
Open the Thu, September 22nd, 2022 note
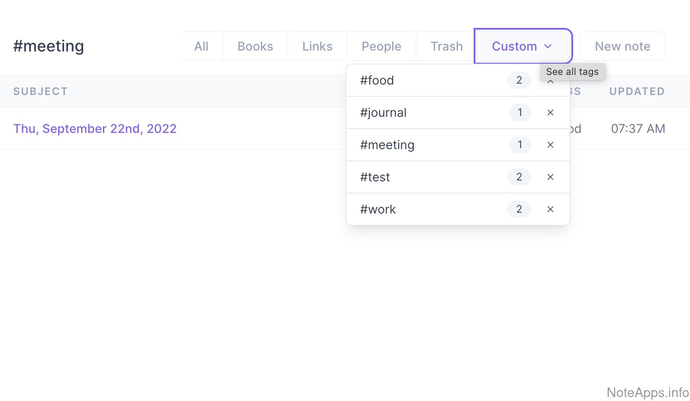[x=95, y=129]
